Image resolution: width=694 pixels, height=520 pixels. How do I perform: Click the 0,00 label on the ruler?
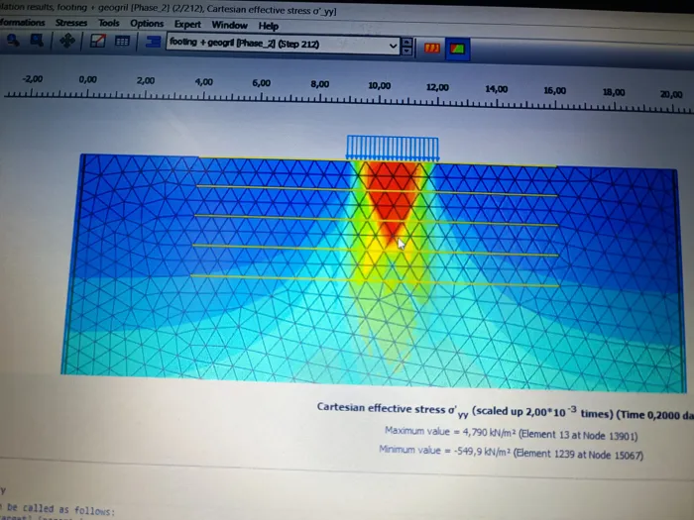coord(87,79)
